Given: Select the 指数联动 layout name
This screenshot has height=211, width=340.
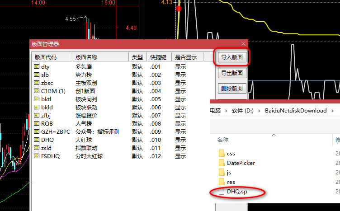Looking at the screenshot, I should pos(86,148).
